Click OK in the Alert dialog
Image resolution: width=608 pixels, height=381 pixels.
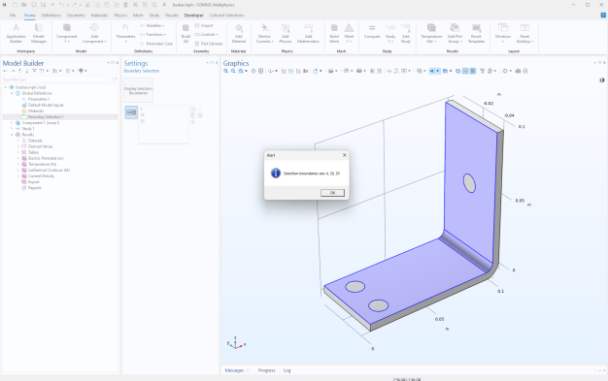pos(332,193)
